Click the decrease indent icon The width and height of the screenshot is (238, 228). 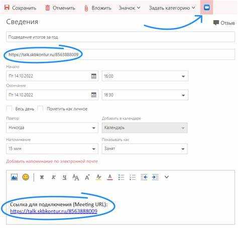144,177
